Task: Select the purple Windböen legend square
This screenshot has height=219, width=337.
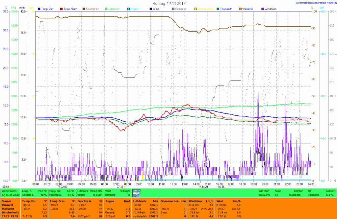Action: tap(263, 9)
